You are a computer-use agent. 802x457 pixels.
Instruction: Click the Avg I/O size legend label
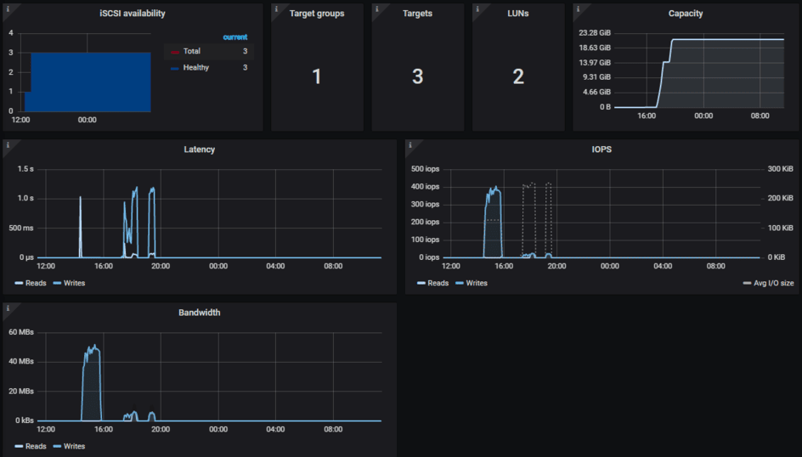click(x=773, y=283)
